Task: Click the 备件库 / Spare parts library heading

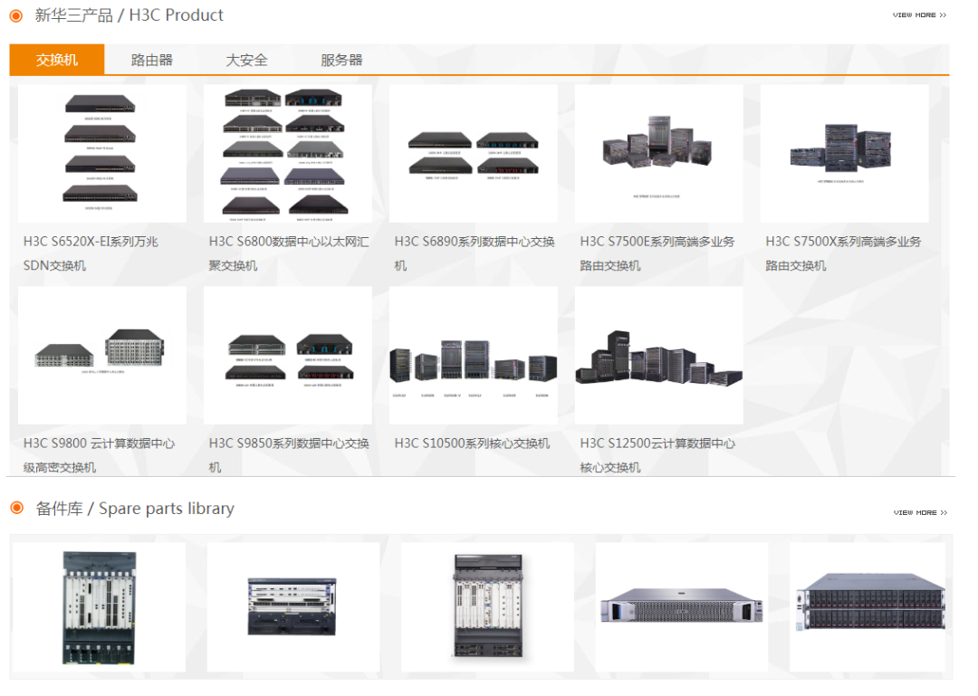Action: 135,509
